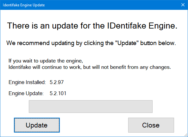188x137 pixels.
Task: Click the empty update progress bar
Action: pos(91,107)
